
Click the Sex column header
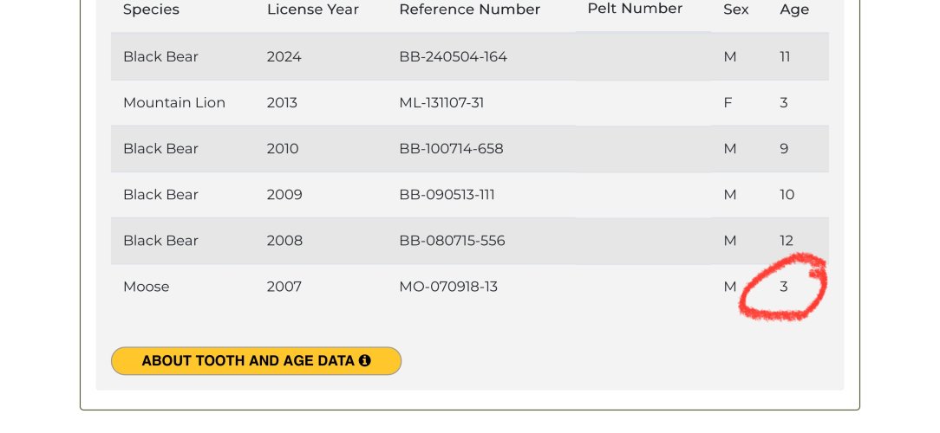(736, 10)
